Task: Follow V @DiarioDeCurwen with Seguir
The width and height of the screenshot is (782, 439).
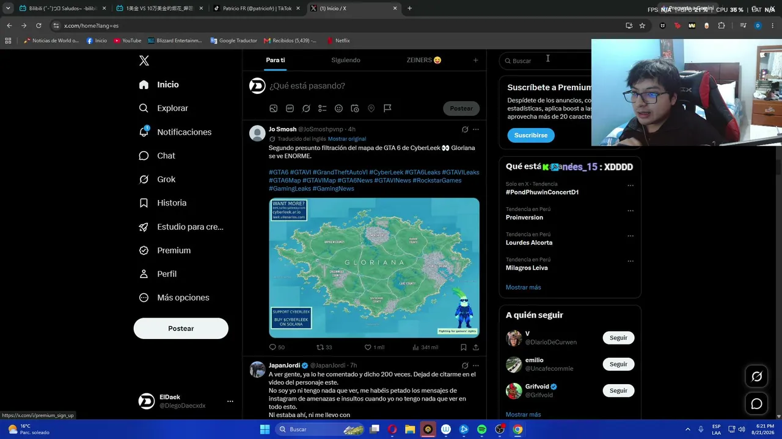Action: 618,338
